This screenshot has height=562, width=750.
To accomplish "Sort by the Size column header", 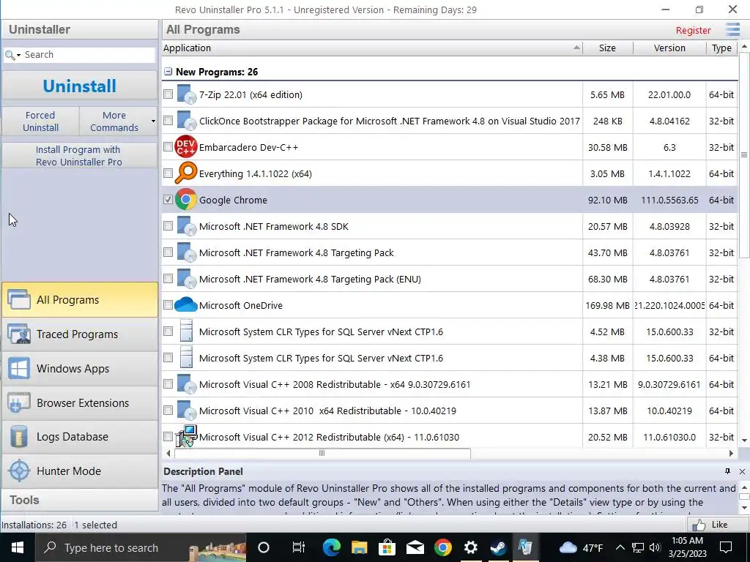I will pos(607,48).
